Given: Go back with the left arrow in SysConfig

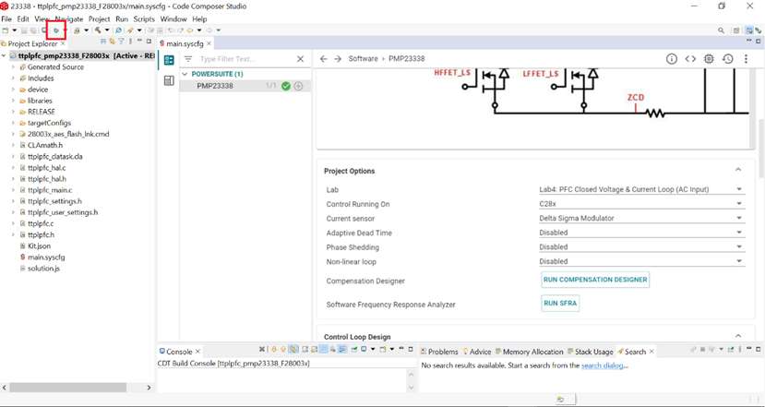Looking at the screenshot, I should 323,59.
